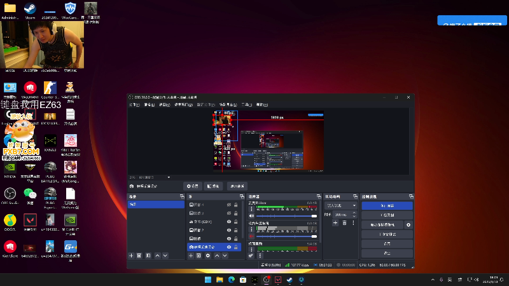Open source Properties button in source toolbar
Image resolution: width=509 pixels, height=286 pixels.
click(193, 186)
